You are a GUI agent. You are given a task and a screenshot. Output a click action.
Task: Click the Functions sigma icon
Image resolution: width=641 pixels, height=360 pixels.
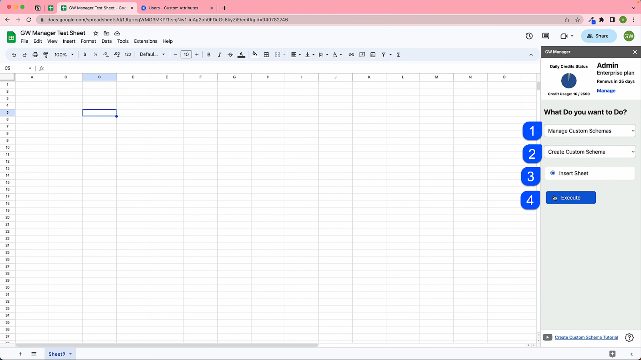pyautogui.click(x=398, y=54)
